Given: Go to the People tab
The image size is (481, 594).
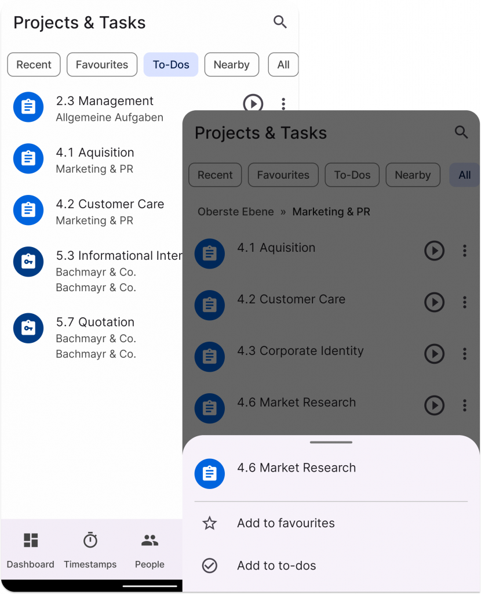Looking at the screenshot, I should [150, 549].
